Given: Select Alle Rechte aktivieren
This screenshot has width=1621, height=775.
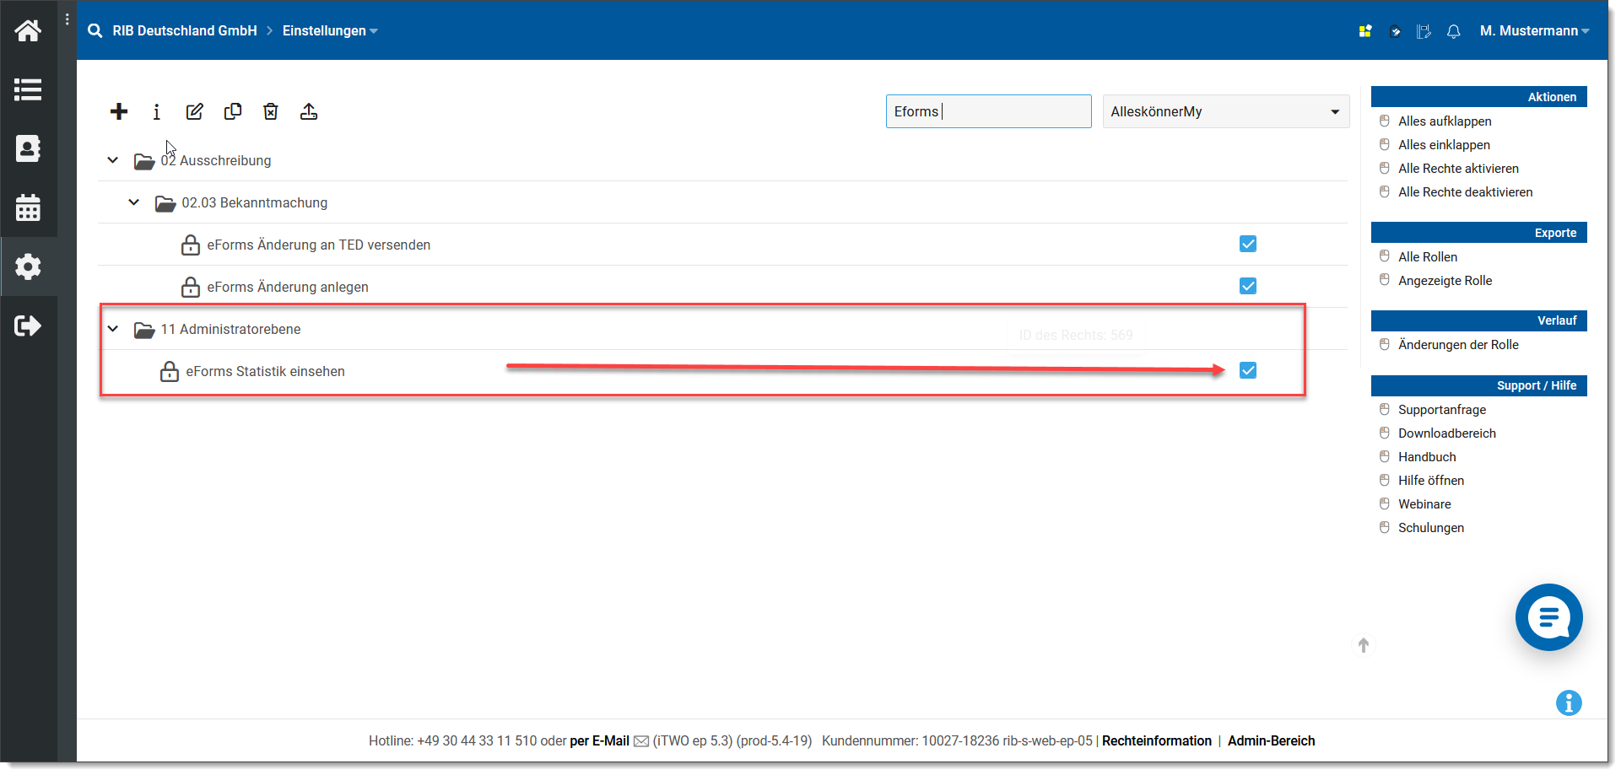Looking at the screenshot, I should click(1458, 169).
